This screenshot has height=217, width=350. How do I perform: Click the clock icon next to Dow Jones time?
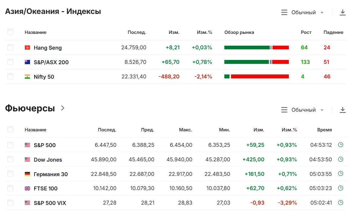pyautogui.click(x=340, y=159)
